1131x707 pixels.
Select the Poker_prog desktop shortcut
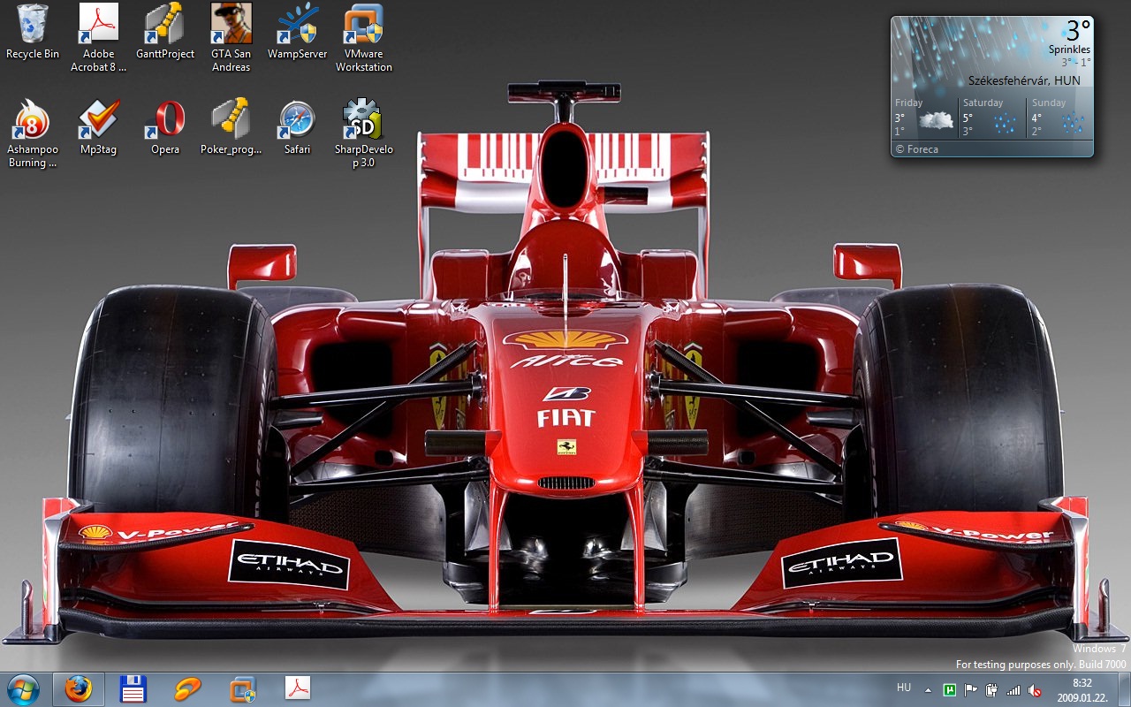(x=232, y=128)
